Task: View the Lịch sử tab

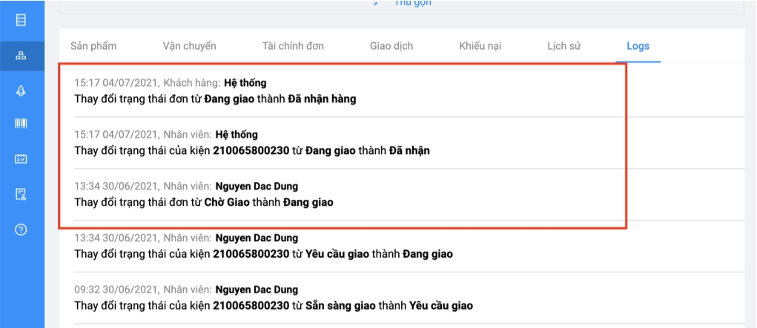Action: coord(563,46)
